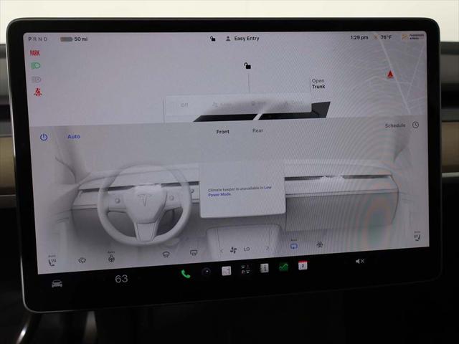Tap the climate power button
This screenshot has height=344, width=459.
point(44,137)
